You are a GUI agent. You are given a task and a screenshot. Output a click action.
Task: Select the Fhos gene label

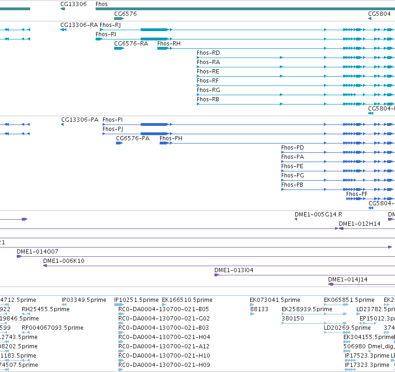pyautogui.click(x=102, y=4)
